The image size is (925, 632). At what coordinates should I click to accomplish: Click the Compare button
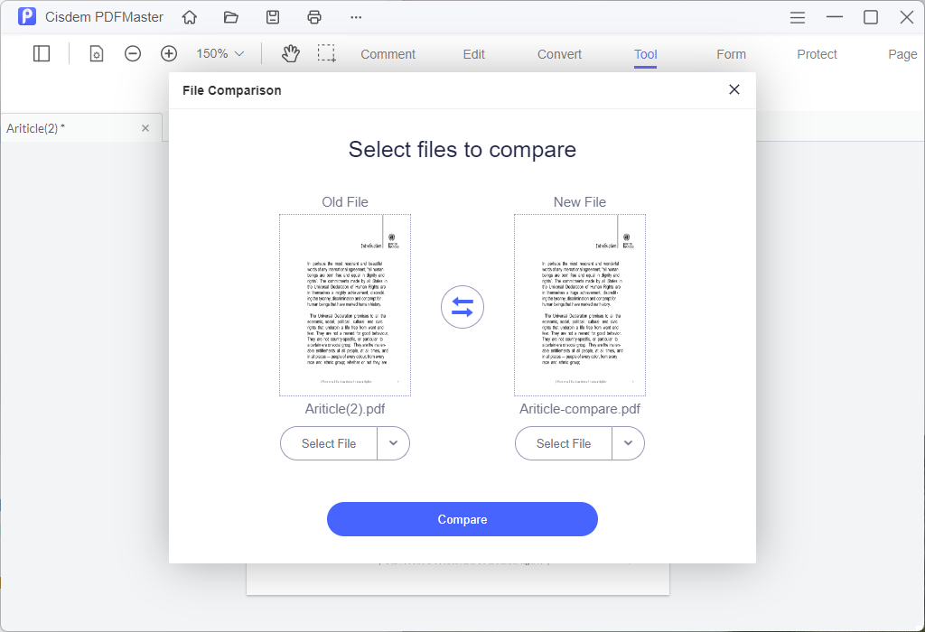coord(462,519)
